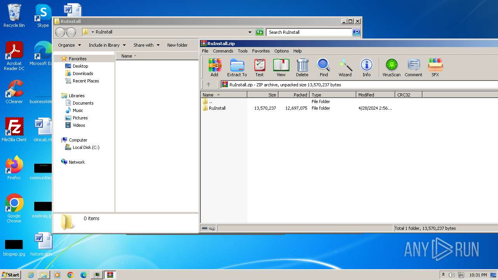Open Acrobat Reader DC desktop shortcut
498x280 pixels.
click(14, 56)
